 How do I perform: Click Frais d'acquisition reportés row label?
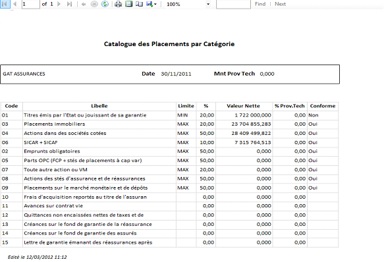click(x=85, y=197)
